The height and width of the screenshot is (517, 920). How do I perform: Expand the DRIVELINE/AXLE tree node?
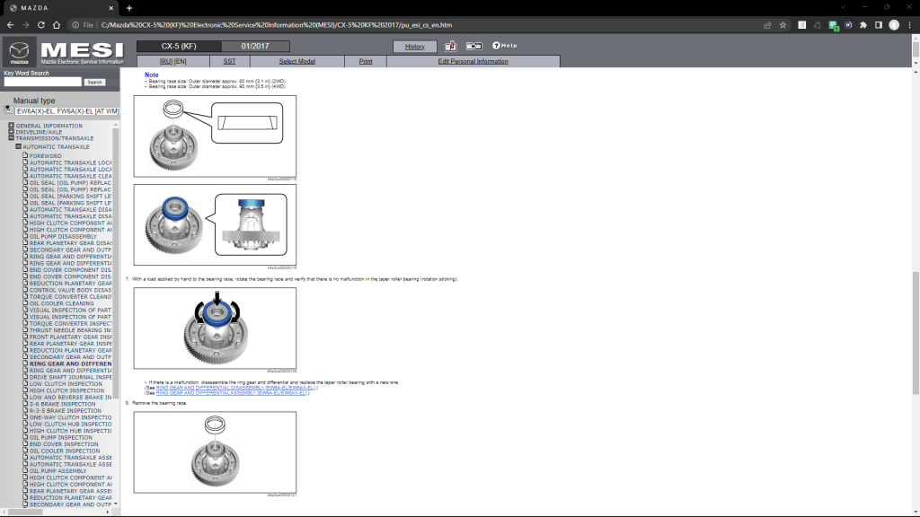[x=11, y=132]
